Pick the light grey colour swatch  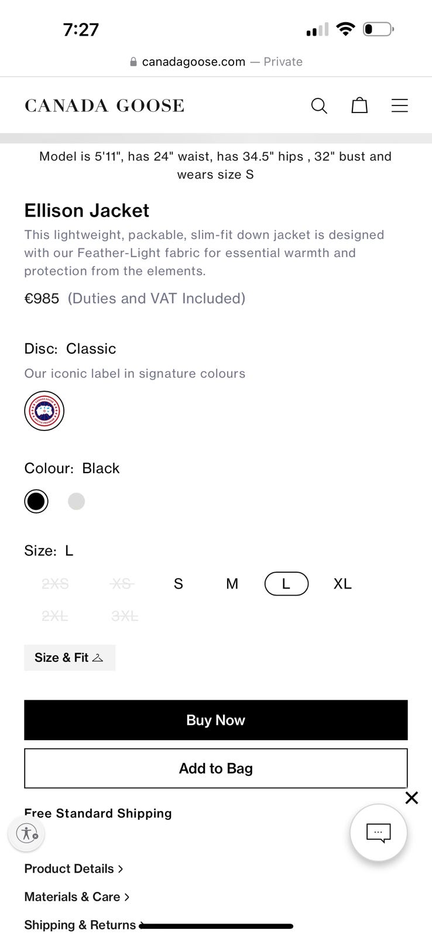click(76, 501)
